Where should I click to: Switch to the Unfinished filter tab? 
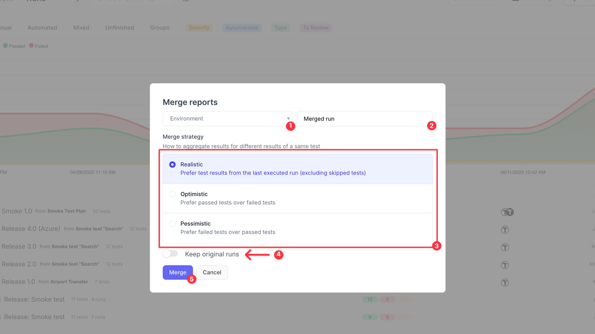[x=119, y=27]
